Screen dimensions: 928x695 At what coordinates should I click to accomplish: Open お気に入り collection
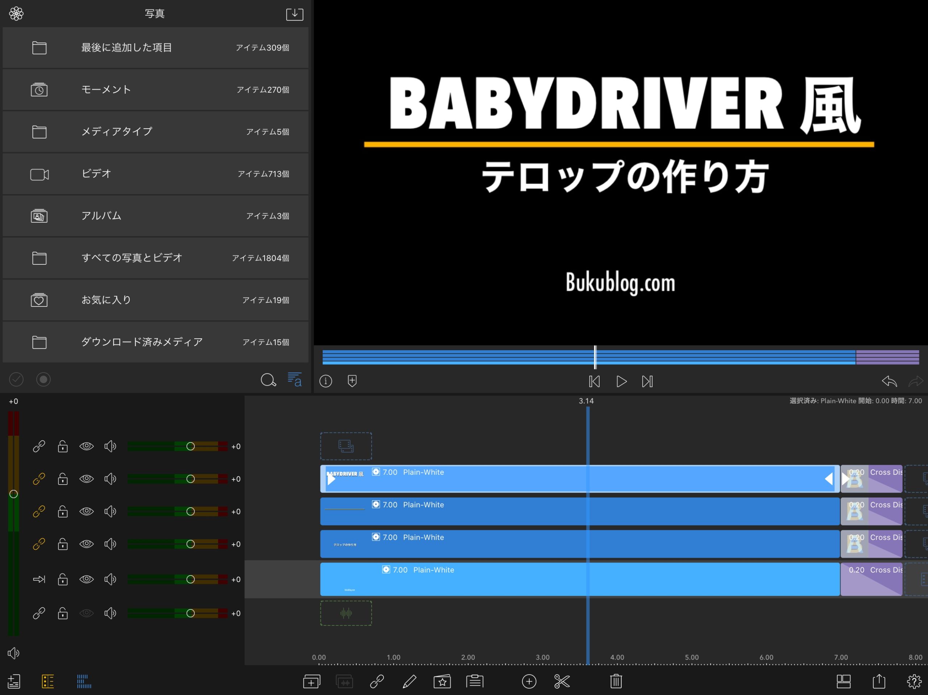click(156, 300)
